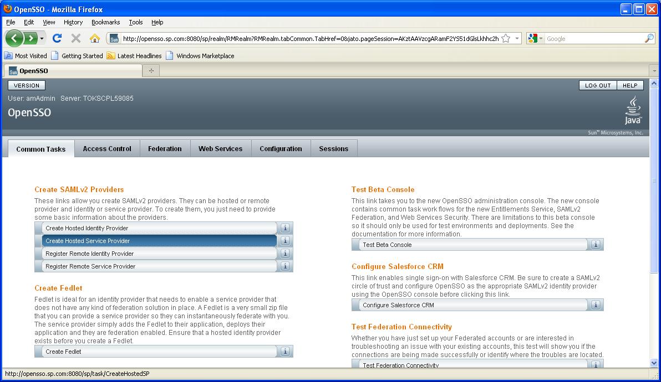The width and height of the screenshot is (661, 382).
Task: Click Create Hosted Identity Provider link
Action: 159,228
